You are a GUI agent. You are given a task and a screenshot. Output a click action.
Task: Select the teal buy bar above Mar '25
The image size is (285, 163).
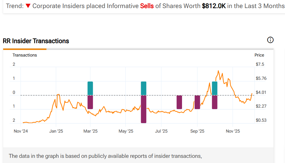(90, 88)
